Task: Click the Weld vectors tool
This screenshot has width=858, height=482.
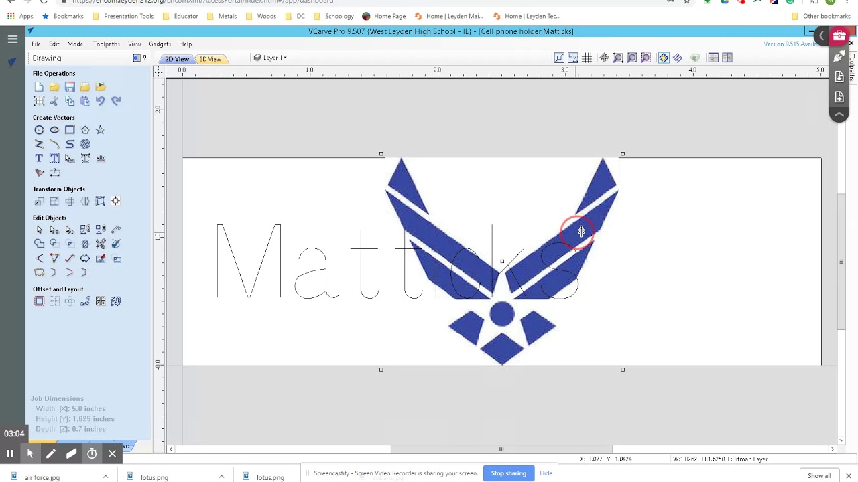Action: pos(39,244)
